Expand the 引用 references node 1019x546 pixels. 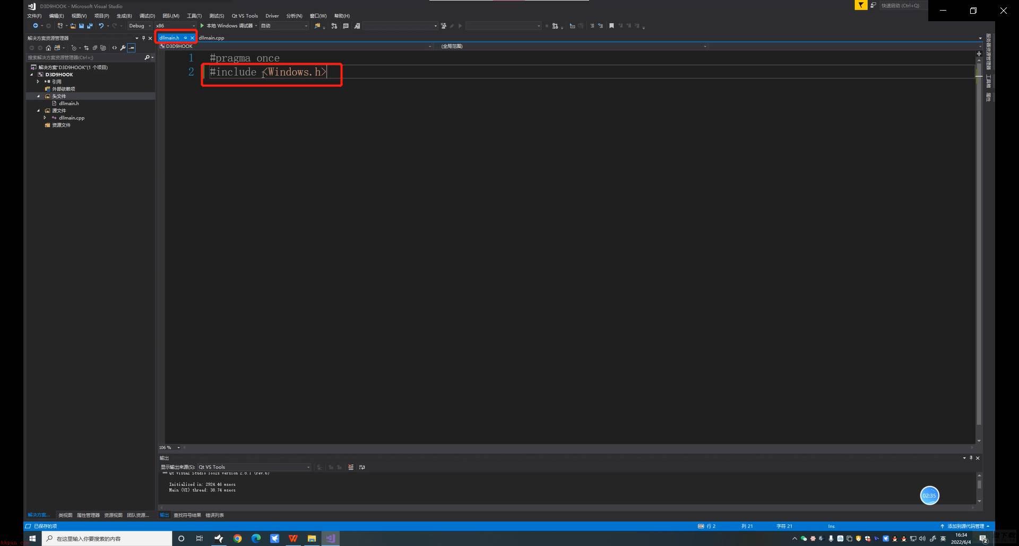click(x=38, y=82)
